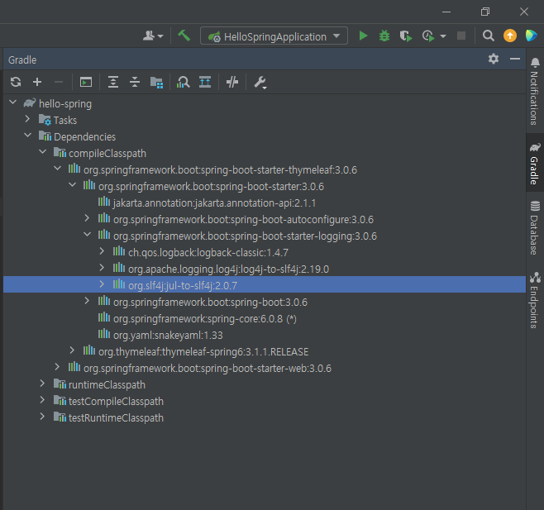Expand thymeleaf-spring6 dependency

tap(72, 350)
